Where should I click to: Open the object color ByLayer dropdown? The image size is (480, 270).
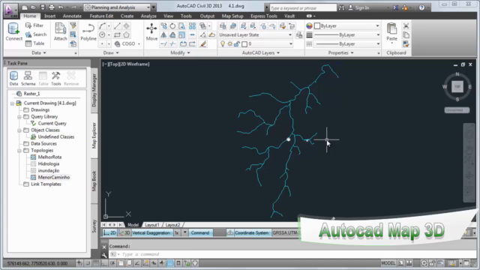(377, 26)
